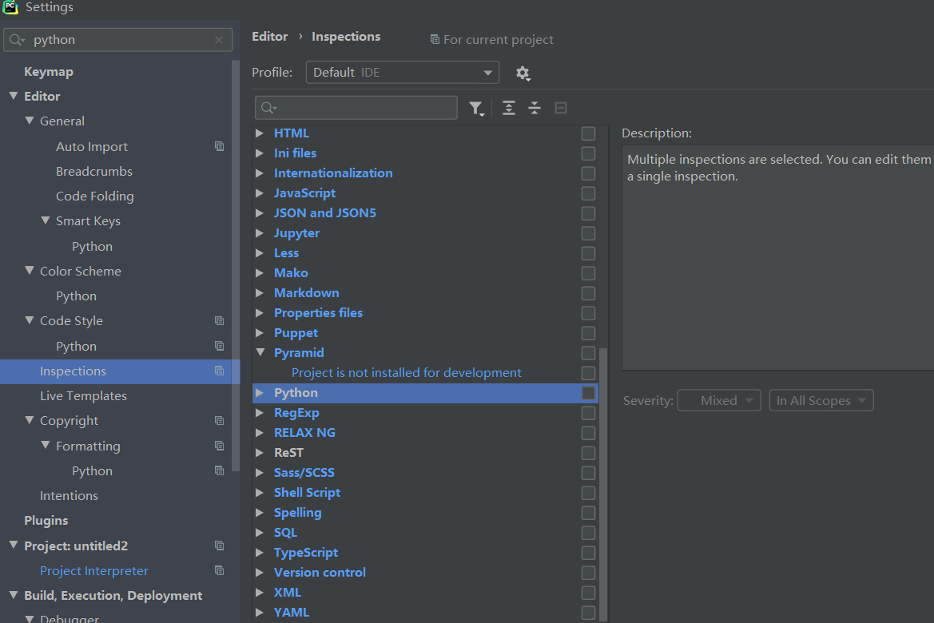Click the filter inspections funnel icon

point(476,109)
